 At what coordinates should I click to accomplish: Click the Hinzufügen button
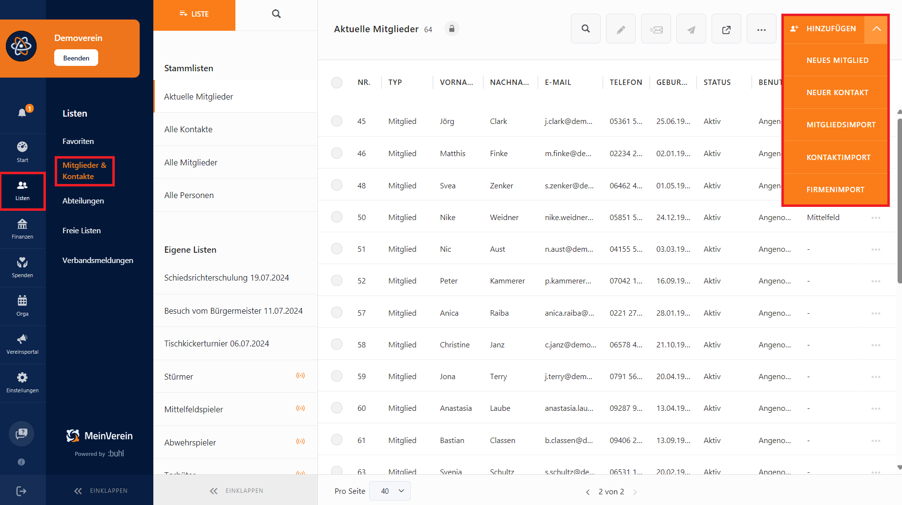(824, 29)
